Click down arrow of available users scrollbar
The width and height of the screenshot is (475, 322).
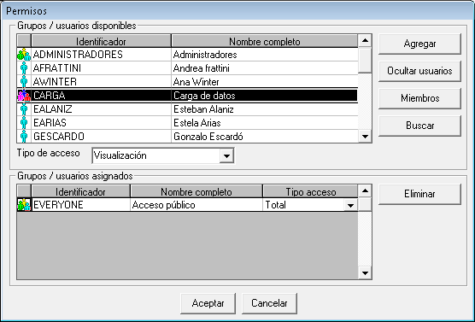pos(365,137)
